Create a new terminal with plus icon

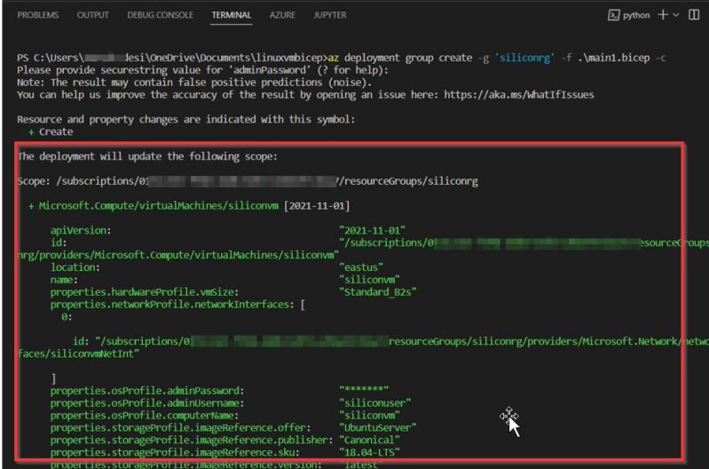pyautogui.click(x=663, y=15)
